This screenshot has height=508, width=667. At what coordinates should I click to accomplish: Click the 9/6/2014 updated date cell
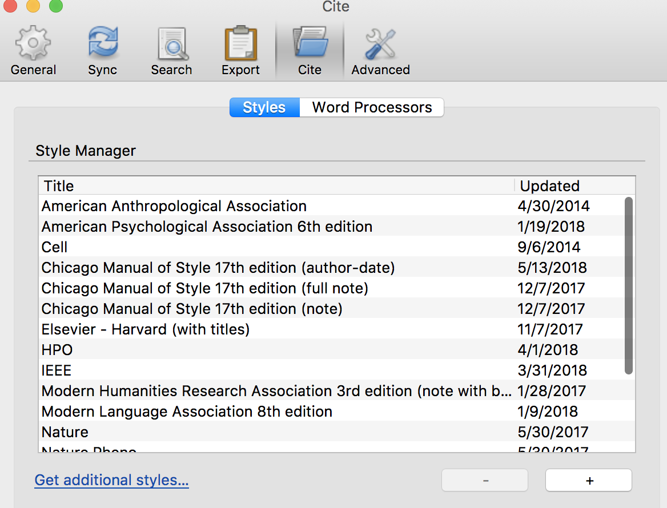[x=549, y=247]
